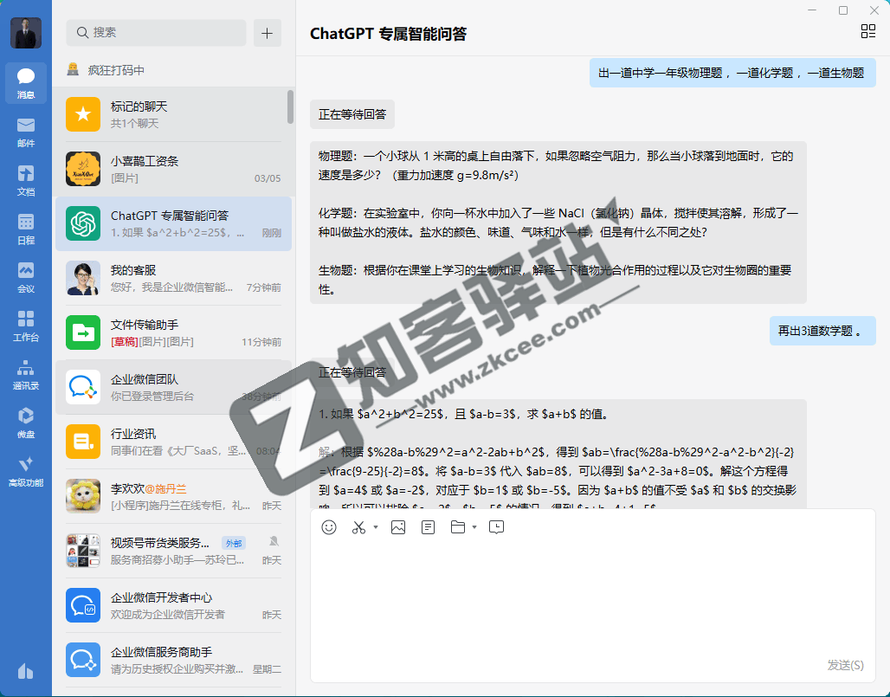Image resolution: width=890 pixels, height=697 pixels.
Task: Click the 发送(S) send button
Action: tap(846, 662)
